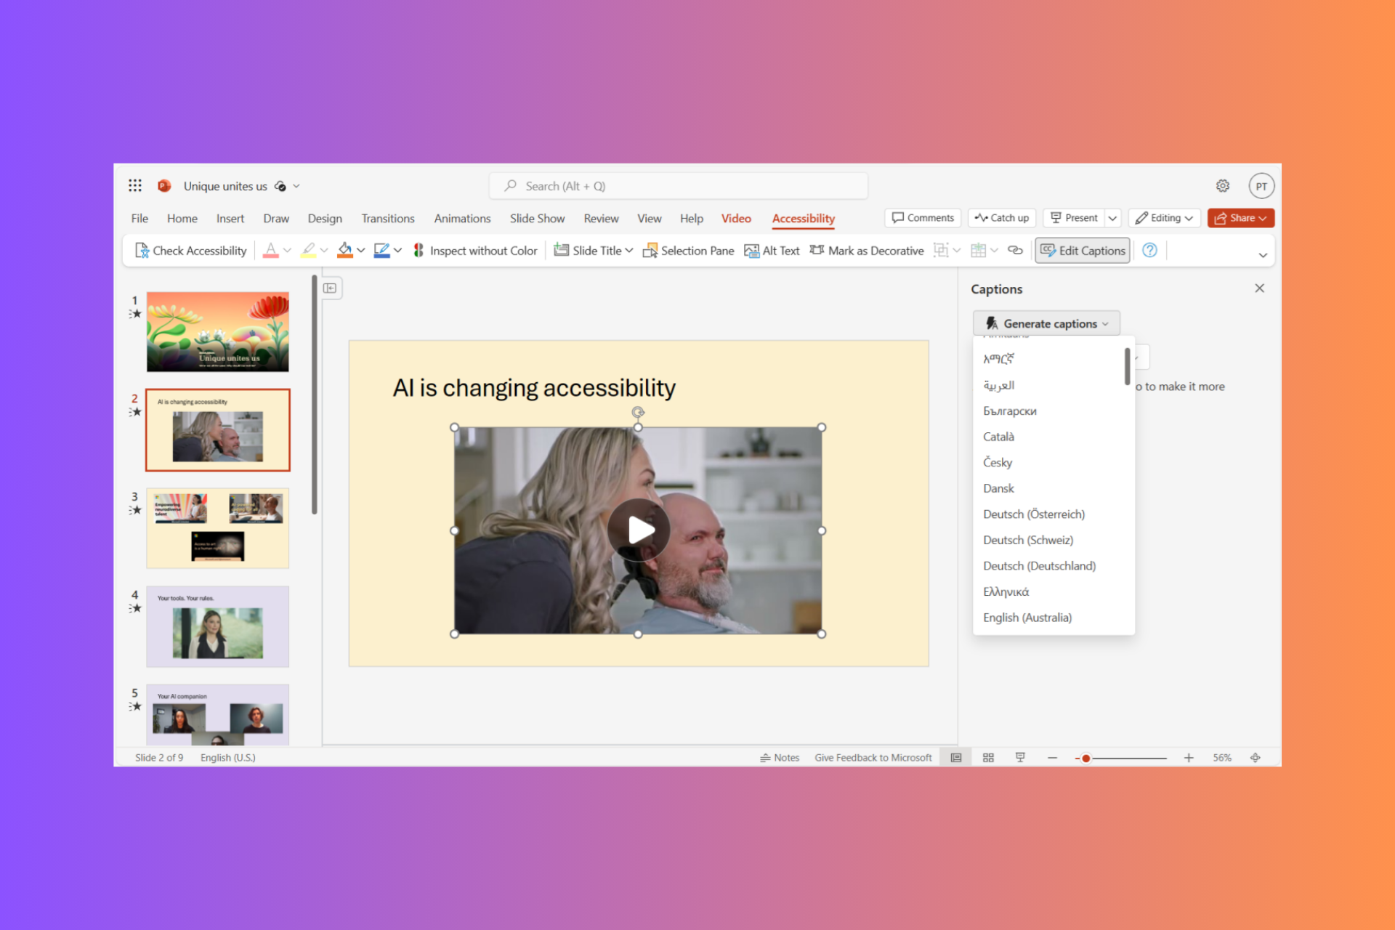Click the zoom out minus icon

[x=1052, y=758]
